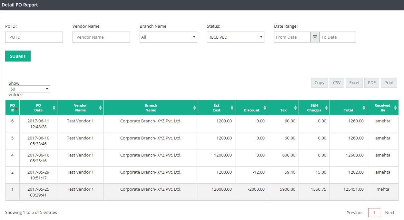Click the Discount column sort arrows
The image size is (404, 220).
[x=265, y=108]
